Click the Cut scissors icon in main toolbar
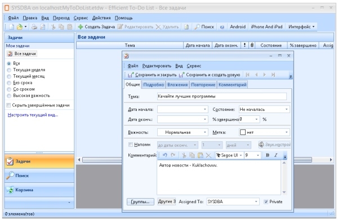Screen dimensions: 338x220 click(54, 27)
